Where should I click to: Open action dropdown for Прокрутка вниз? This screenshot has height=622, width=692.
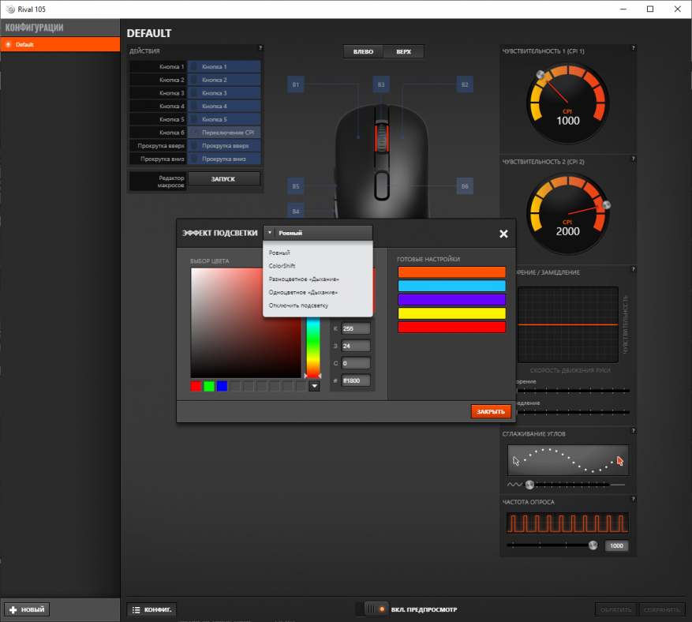tap(224, 159)
